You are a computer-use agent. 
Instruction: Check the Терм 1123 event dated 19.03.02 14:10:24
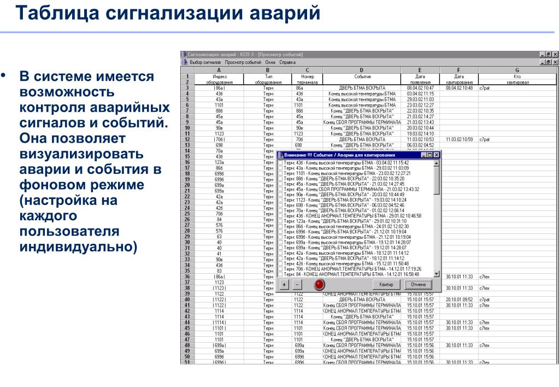280,200
